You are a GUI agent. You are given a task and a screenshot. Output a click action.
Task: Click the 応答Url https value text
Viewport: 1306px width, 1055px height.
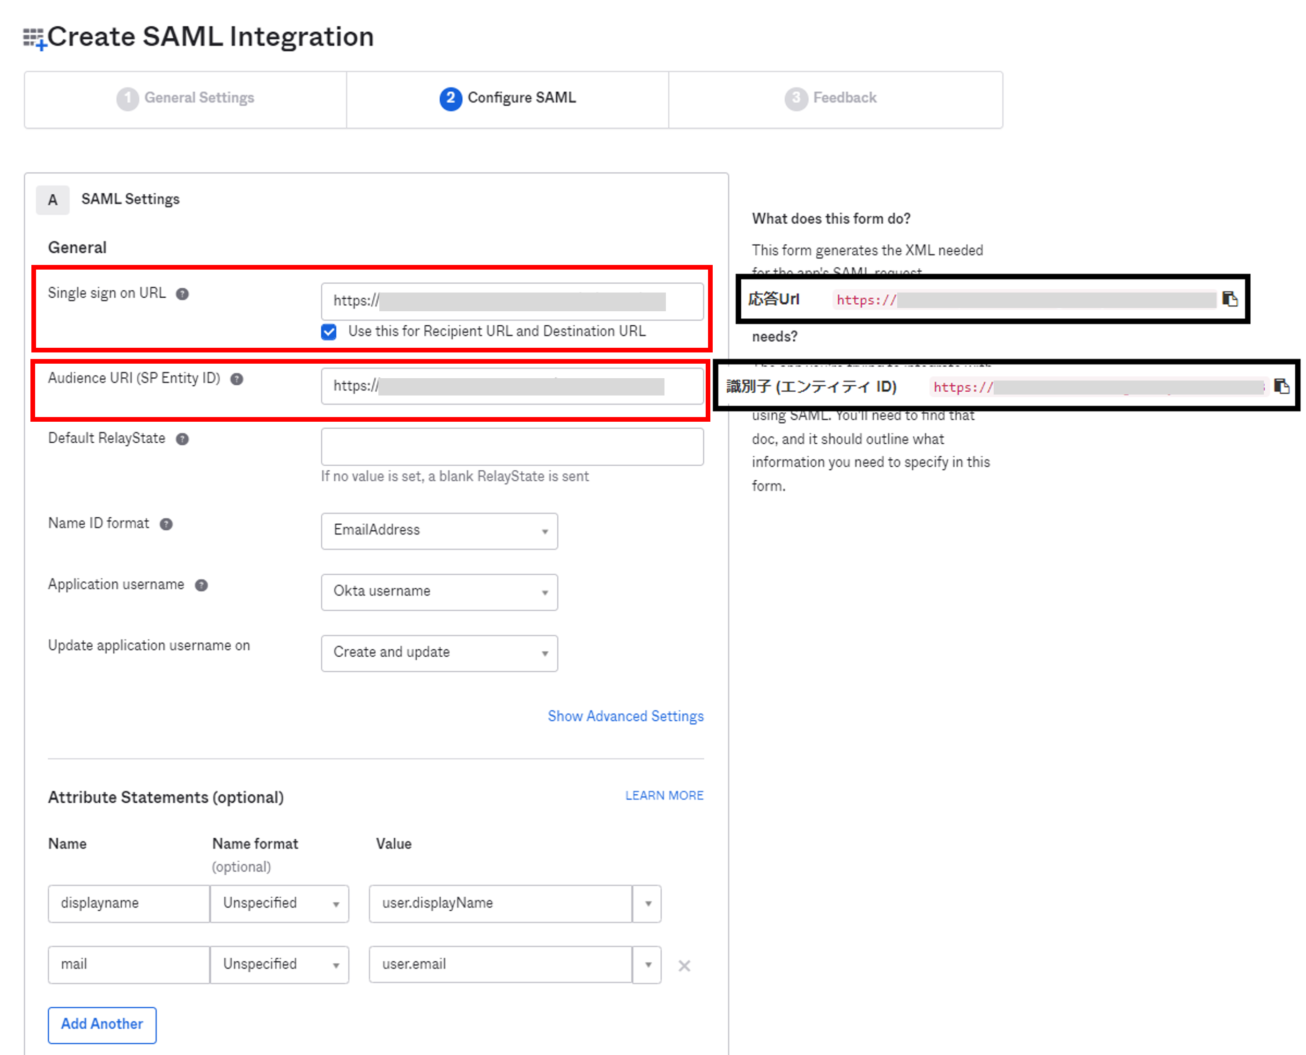(1026, 300)
